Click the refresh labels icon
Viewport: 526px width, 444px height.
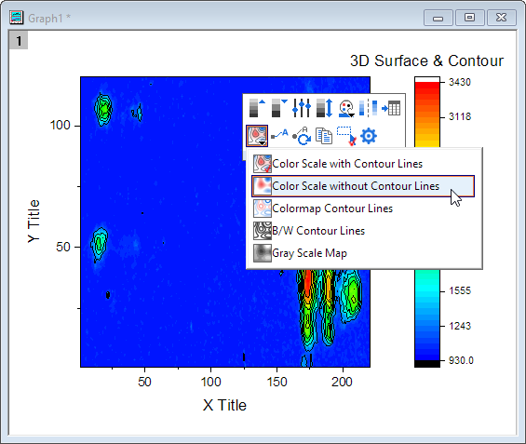[302, 136]
